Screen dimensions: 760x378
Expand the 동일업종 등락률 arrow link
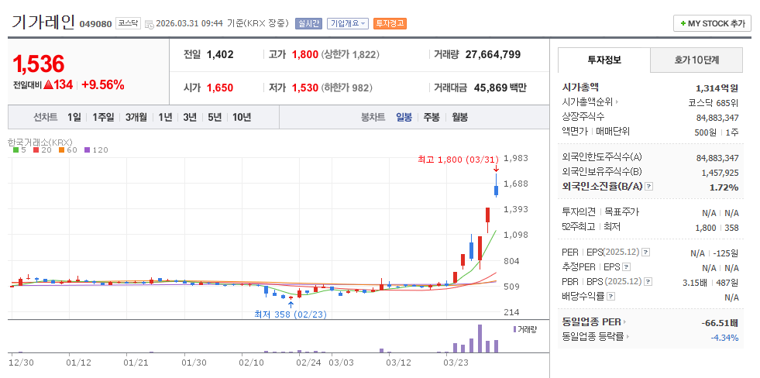click(x=628, y=336)
